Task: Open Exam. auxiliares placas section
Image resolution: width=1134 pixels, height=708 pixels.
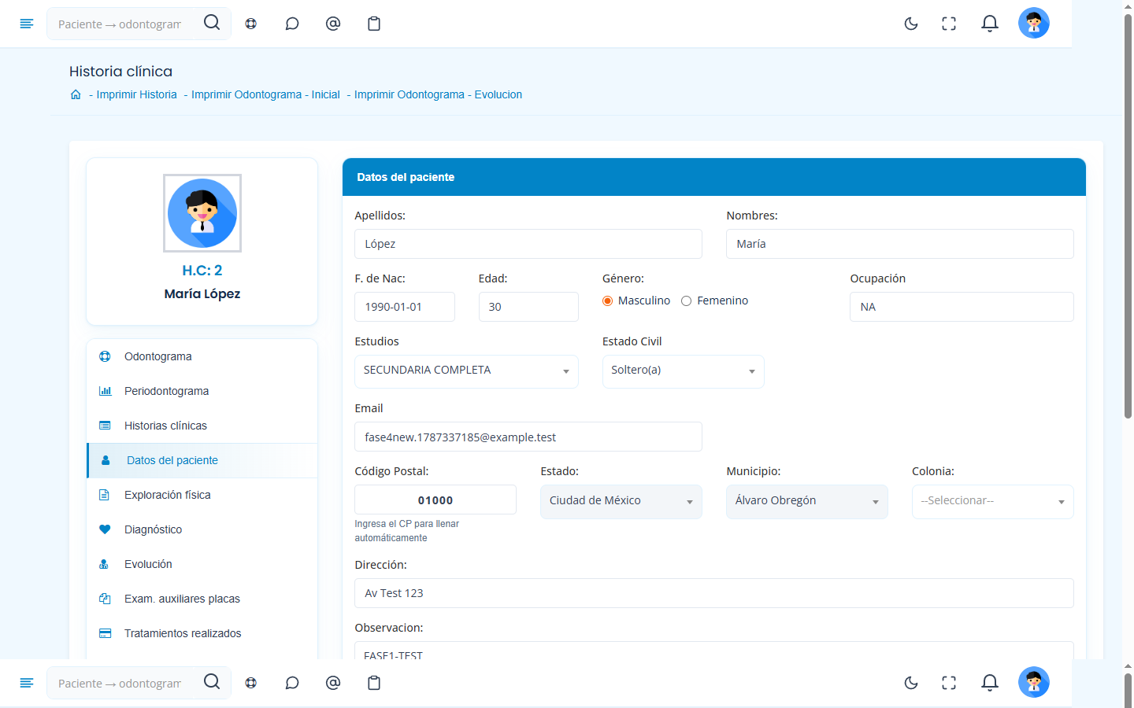Action: (202, 599)
